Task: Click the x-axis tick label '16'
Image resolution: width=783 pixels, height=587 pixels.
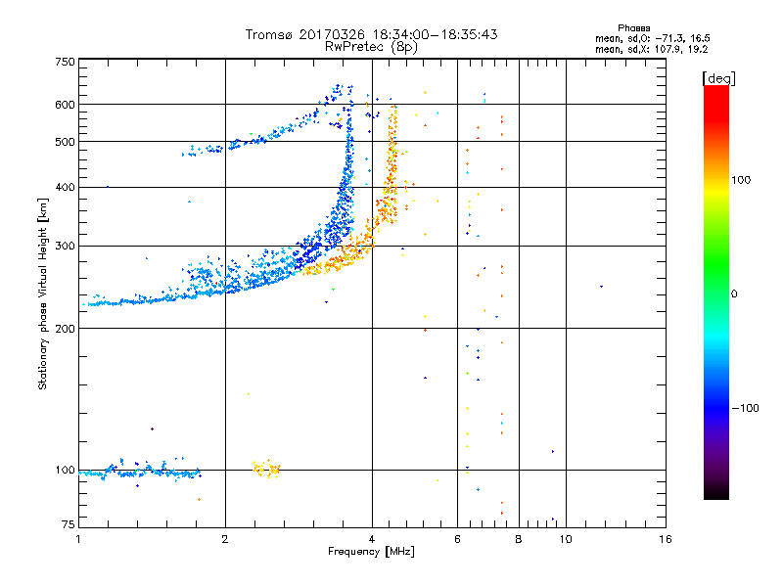Action: [666, 539]
